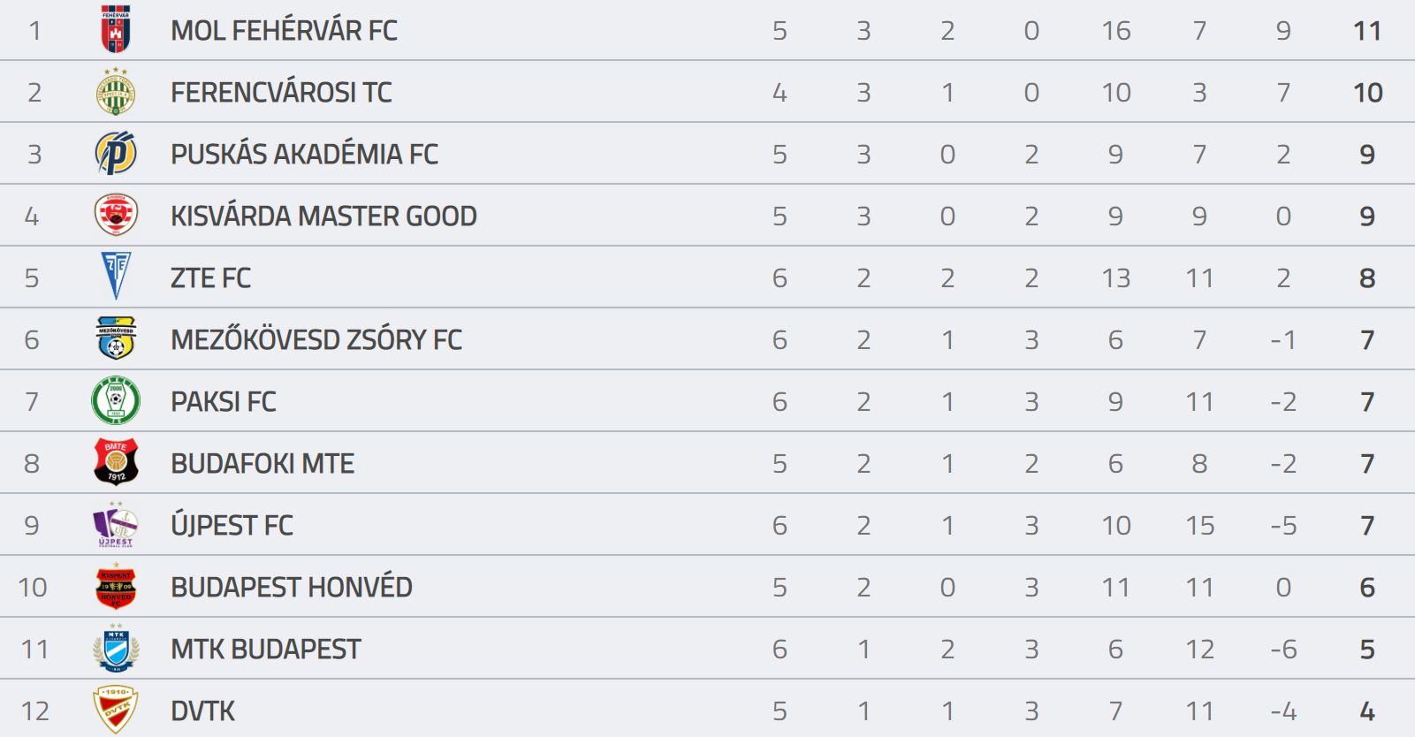1415x737 pixels.
Task: Click the DVTK team name
Action: tap(202, 710)
